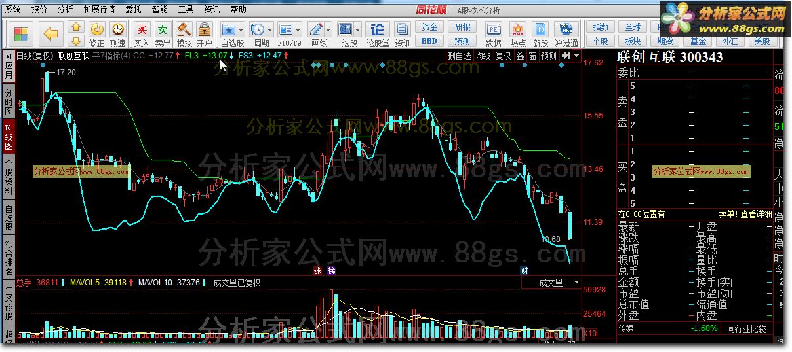Viewport: 792px width, 352px height.
Task: Open the 分析 menu
Action: [65, 9]
